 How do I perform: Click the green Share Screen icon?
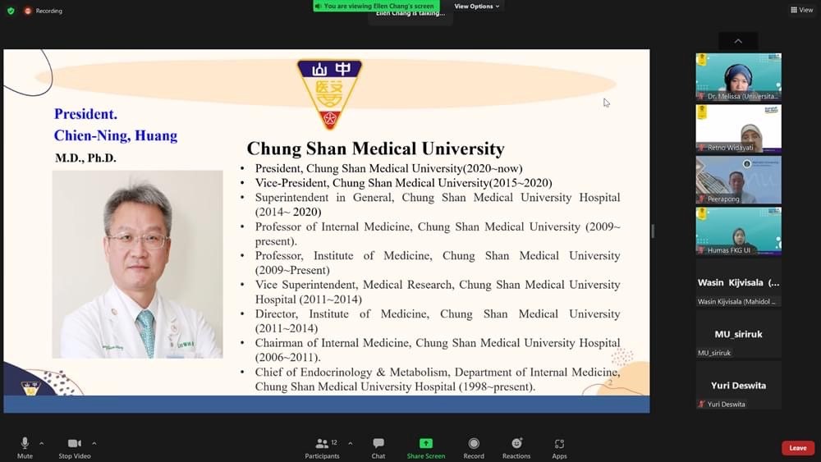[x=425, y=444]
